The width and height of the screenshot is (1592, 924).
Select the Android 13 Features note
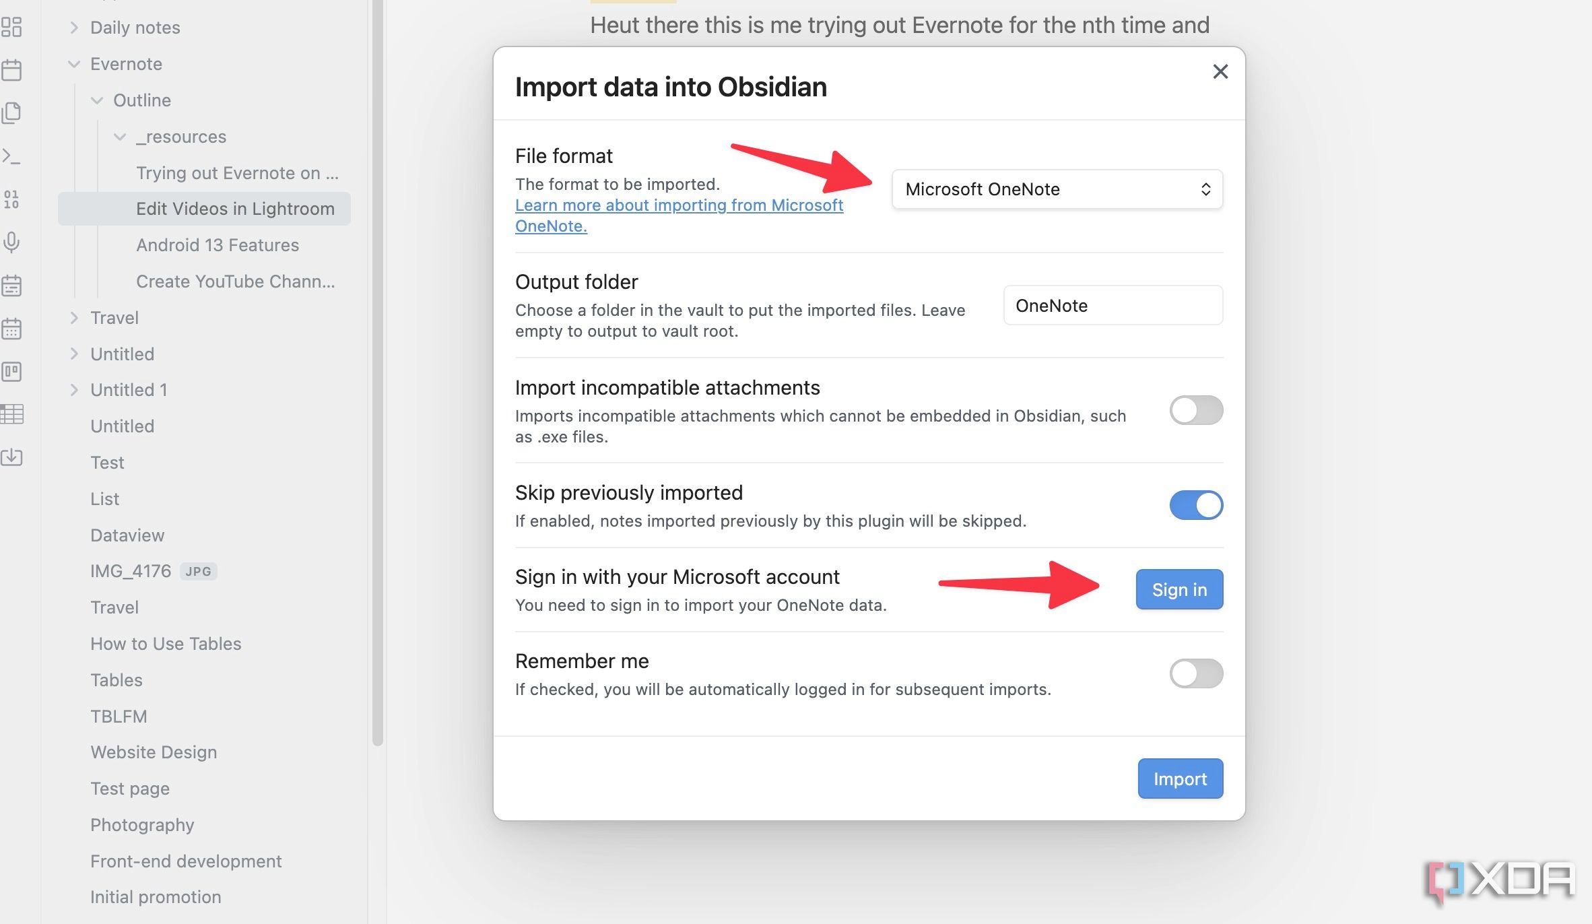(x=217, y=245)
